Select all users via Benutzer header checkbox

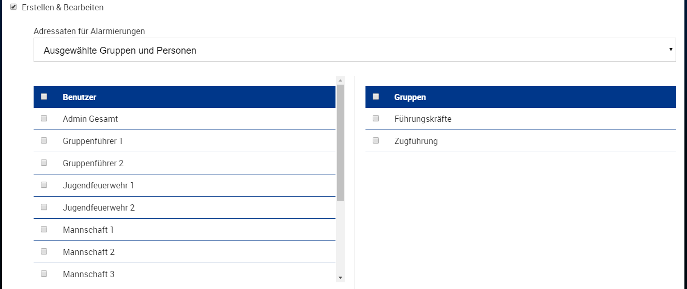click(x=44, y=97)
